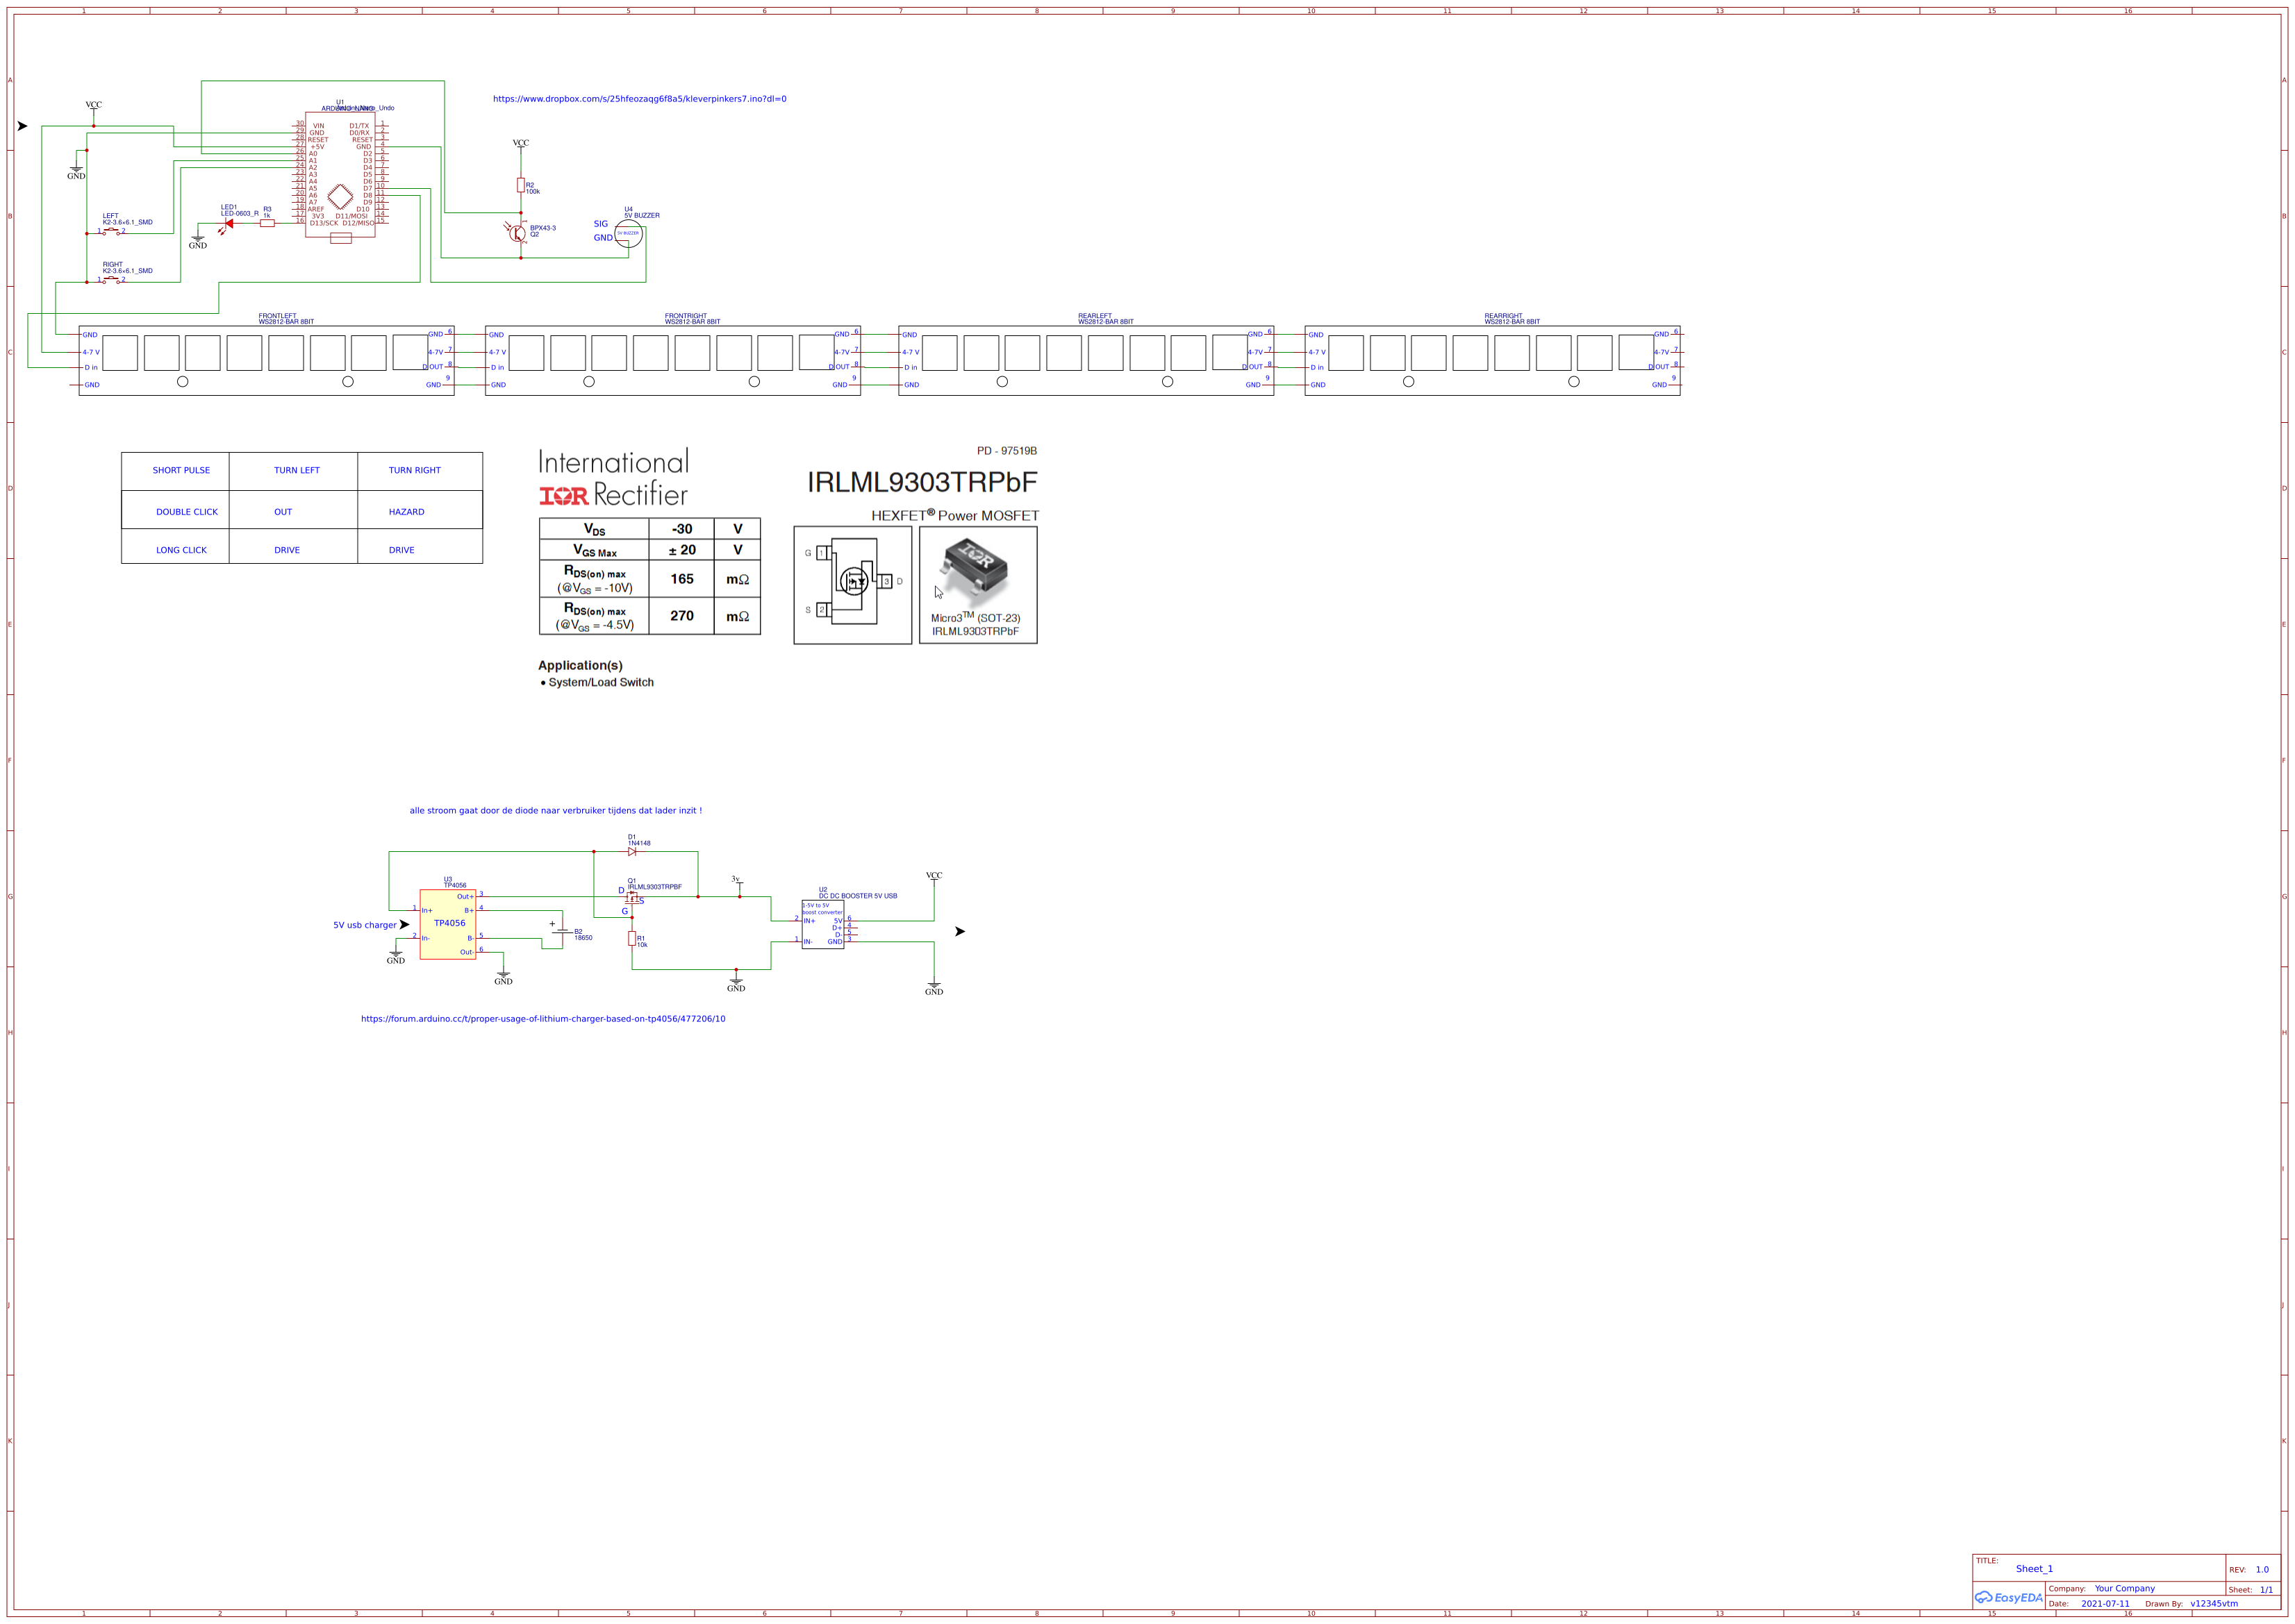Click the HAZARD cell in the table
The width and height of the screenshot is (2295, 1624).
(406, 512)
